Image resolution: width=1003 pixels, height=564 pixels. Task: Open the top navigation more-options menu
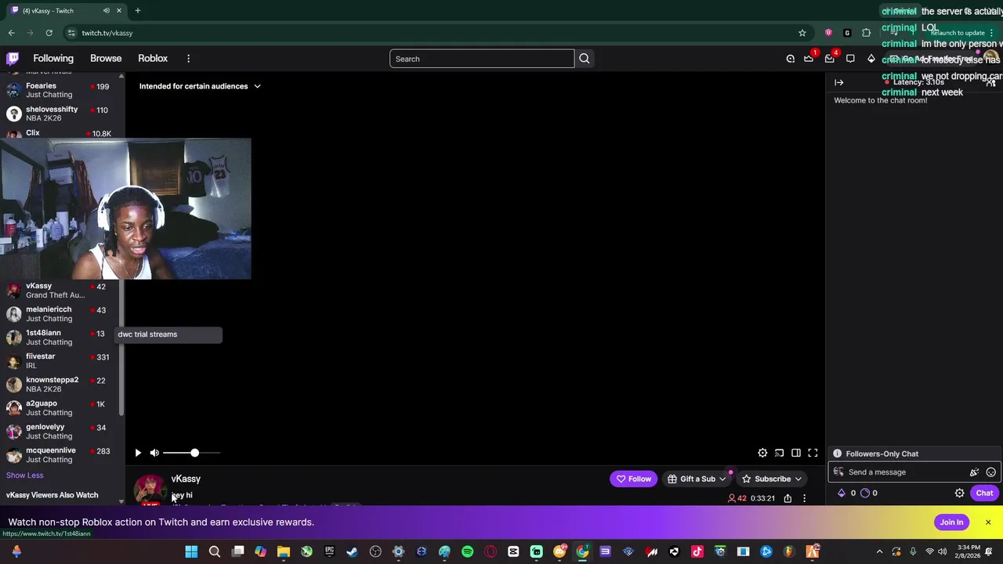[188, 59]
